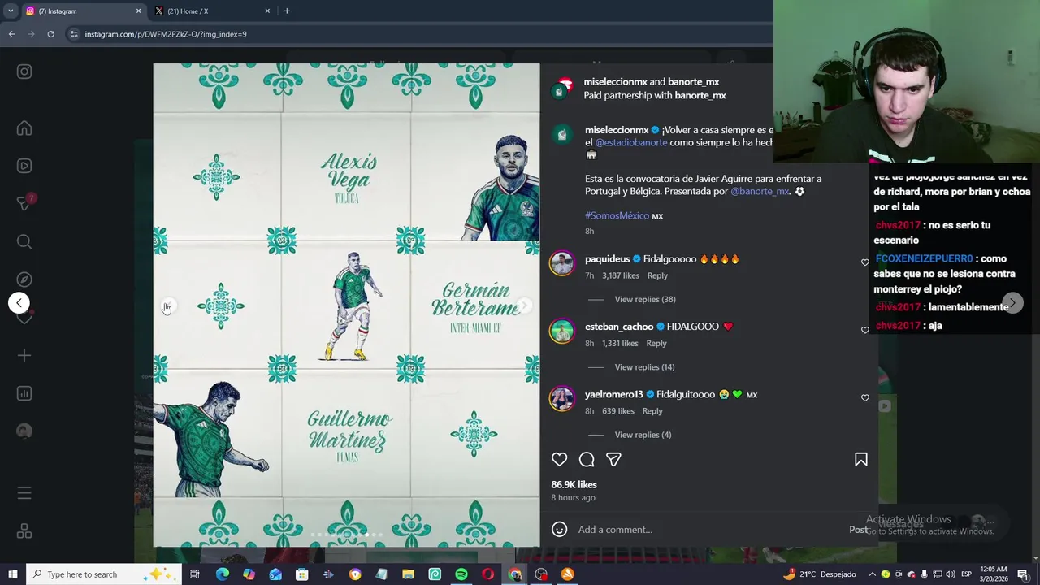Click 3,187 likes on paquideus comment

620,275
